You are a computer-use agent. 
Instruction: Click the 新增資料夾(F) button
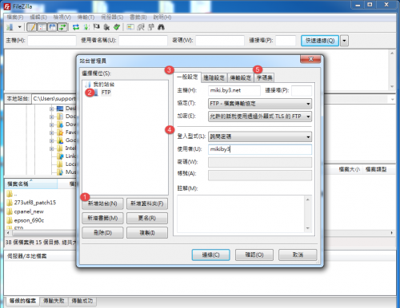pos(147,203)
